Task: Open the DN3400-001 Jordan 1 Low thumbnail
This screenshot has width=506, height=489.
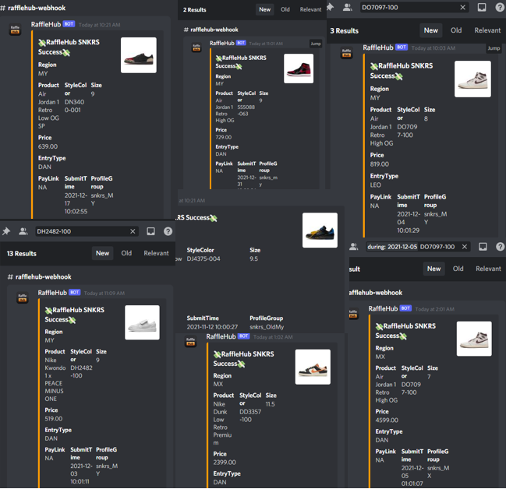Action: 139,55
